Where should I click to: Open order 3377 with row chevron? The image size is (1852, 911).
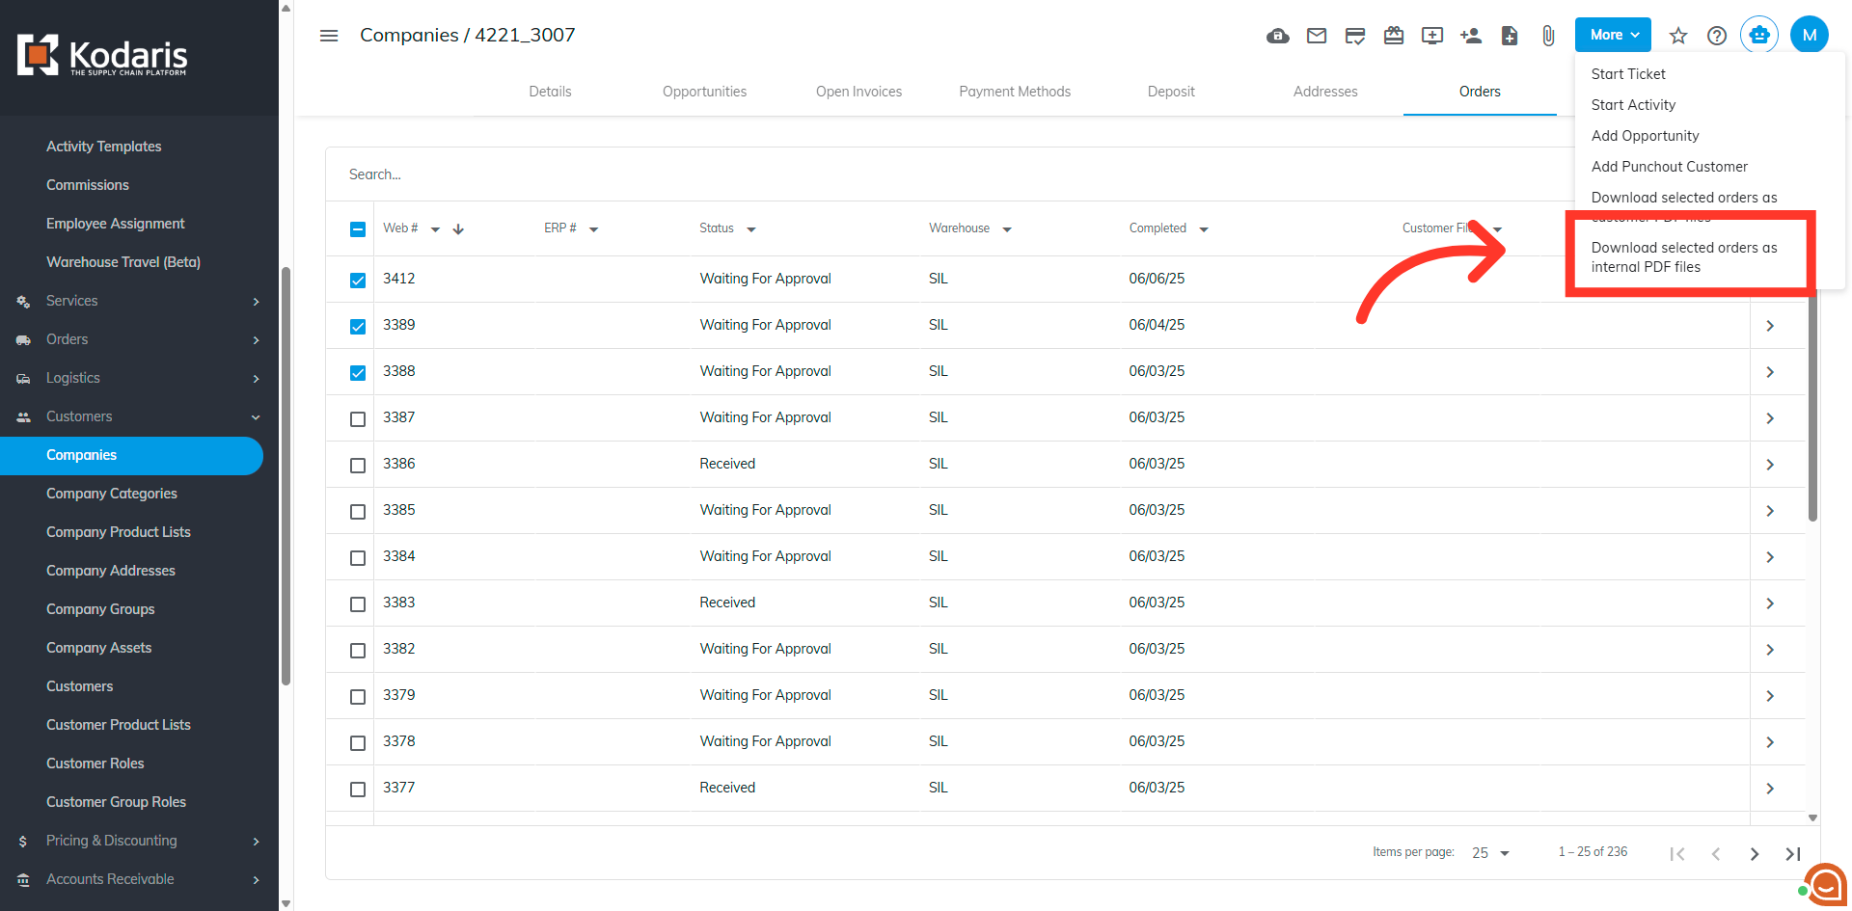pyautogui.click(x=1770, y=789)
